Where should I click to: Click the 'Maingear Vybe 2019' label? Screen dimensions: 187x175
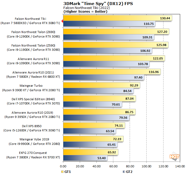tap(34, 139)
